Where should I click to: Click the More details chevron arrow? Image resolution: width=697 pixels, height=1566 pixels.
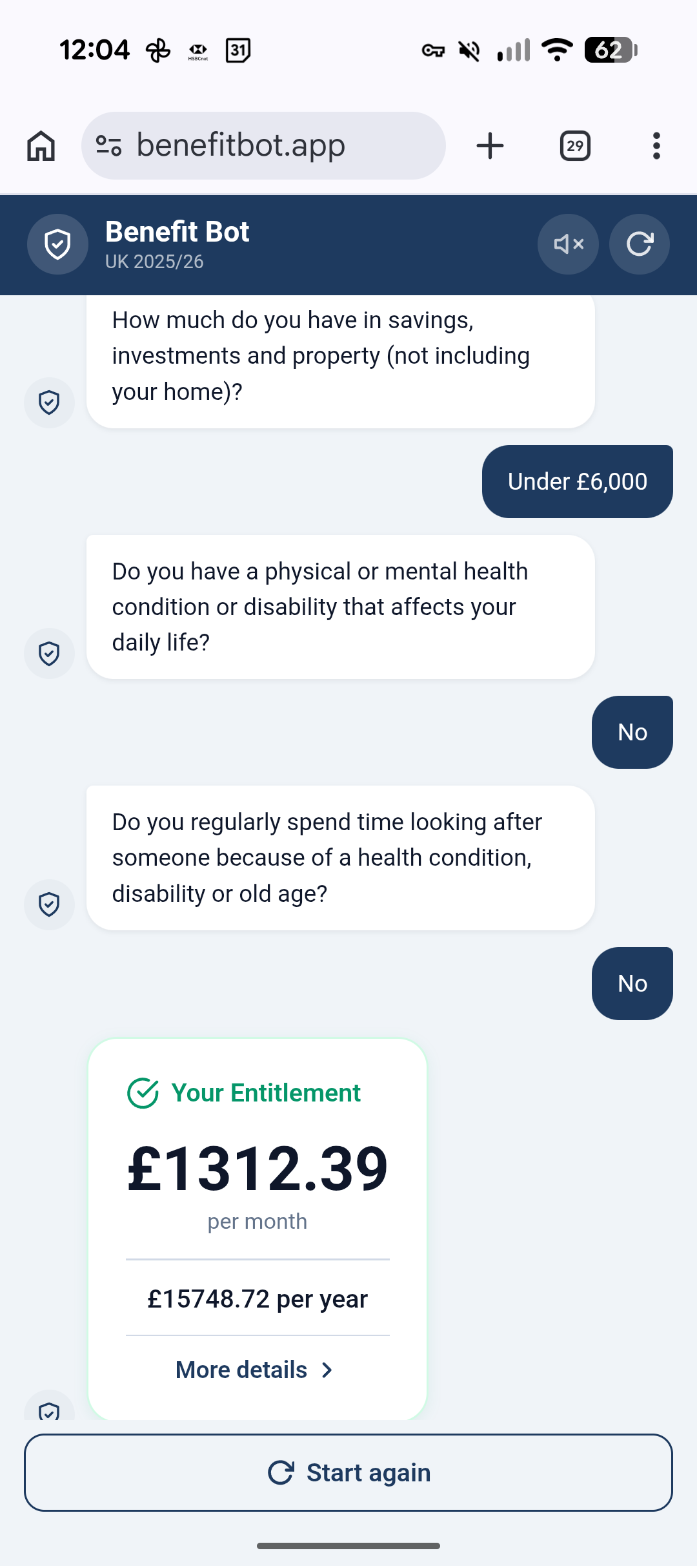[x=327, y=1370]
